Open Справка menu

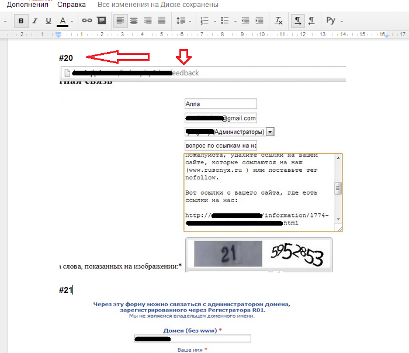71,5
